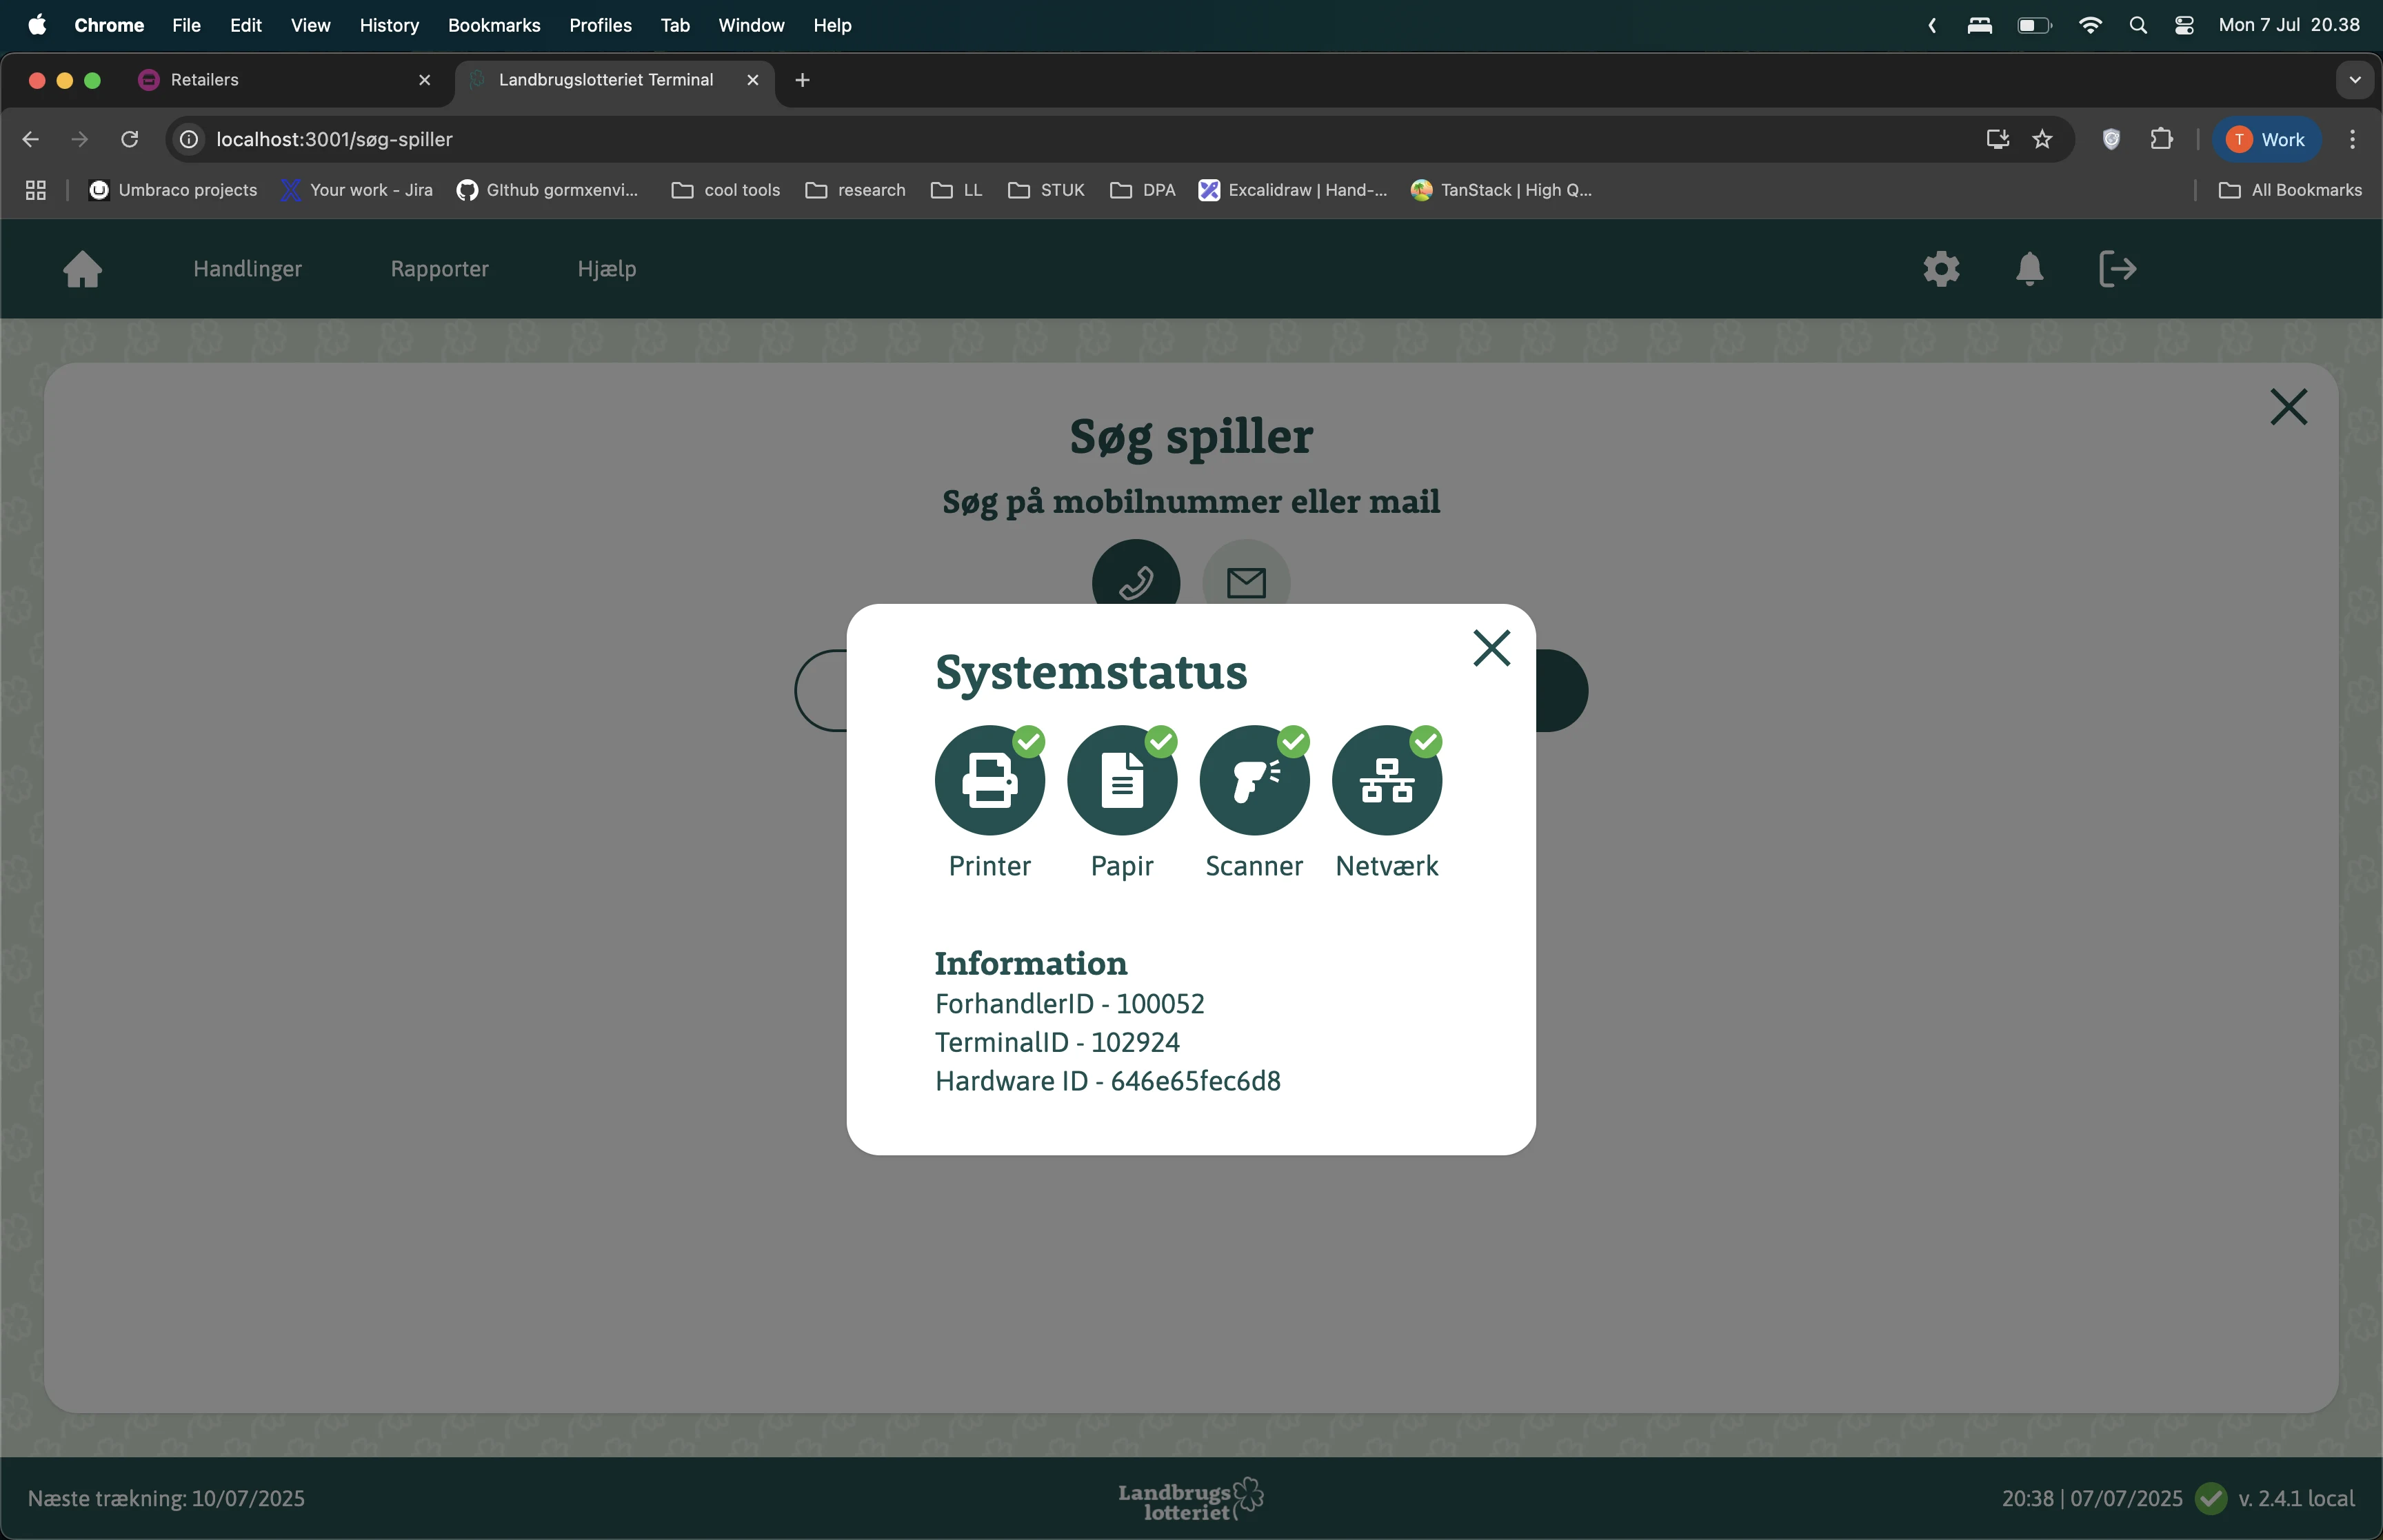Click the Papir status icon
The width and height of the screenshot is (2383, 1540).
[x=1122, y=780]
